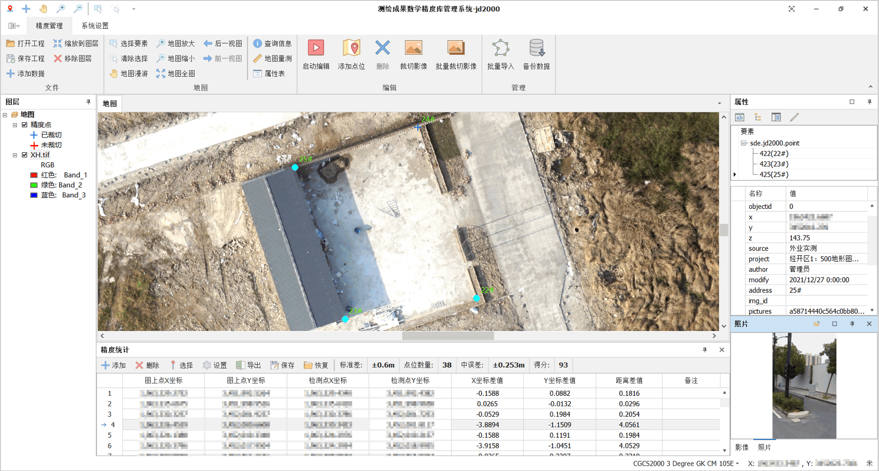Switch to the 精度管理 ribbon tab
Viewport: 879px width, 471px height.
coord(49,26)
